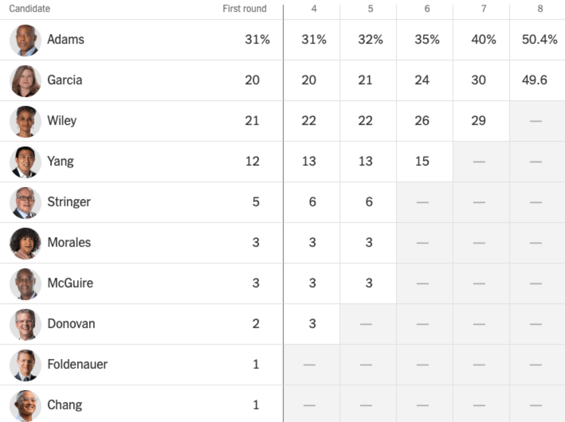
Task: Click Yang's 15 value in round 6
Action: [x=422, y=161]
